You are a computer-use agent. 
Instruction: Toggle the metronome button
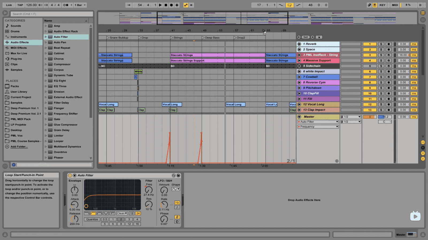pos(66,5)
